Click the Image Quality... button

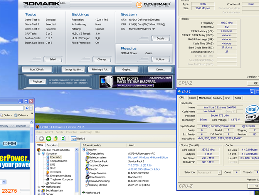pos(74,70)
